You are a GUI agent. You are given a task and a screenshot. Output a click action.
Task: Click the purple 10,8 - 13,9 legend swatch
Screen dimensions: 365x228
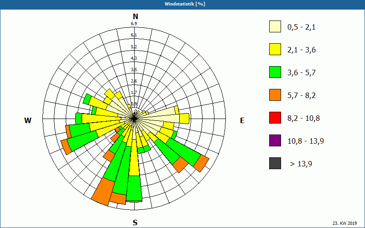275,140
